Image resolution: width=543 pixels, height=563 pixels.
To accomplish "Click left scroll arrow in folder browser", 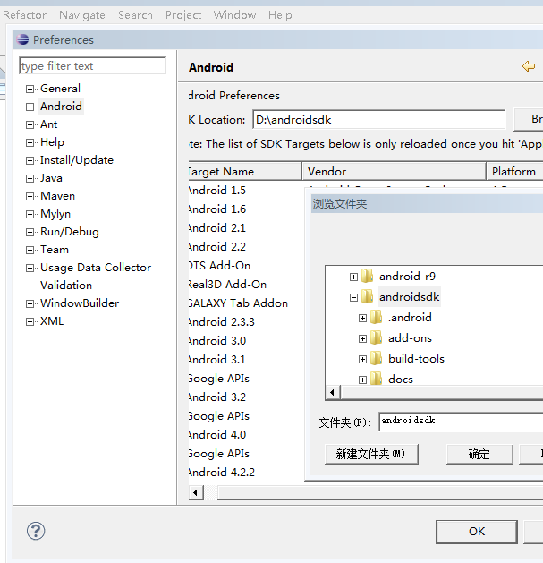I will (333, 392).
